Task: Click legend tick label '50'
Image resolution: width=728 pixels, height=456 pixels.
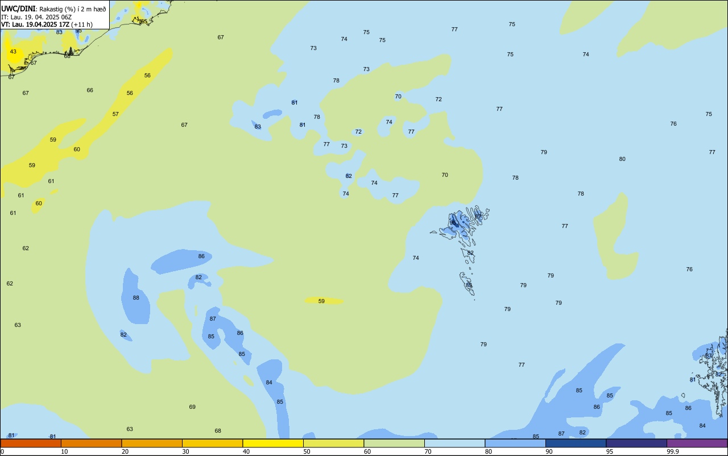Action: [307, 451]
